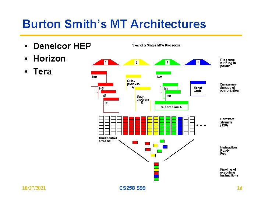Image resolution: width=265 pixels, height=199 pixels.
Task: Click the executing-instruction pipeline stack
Action: (x=156, y=172)
